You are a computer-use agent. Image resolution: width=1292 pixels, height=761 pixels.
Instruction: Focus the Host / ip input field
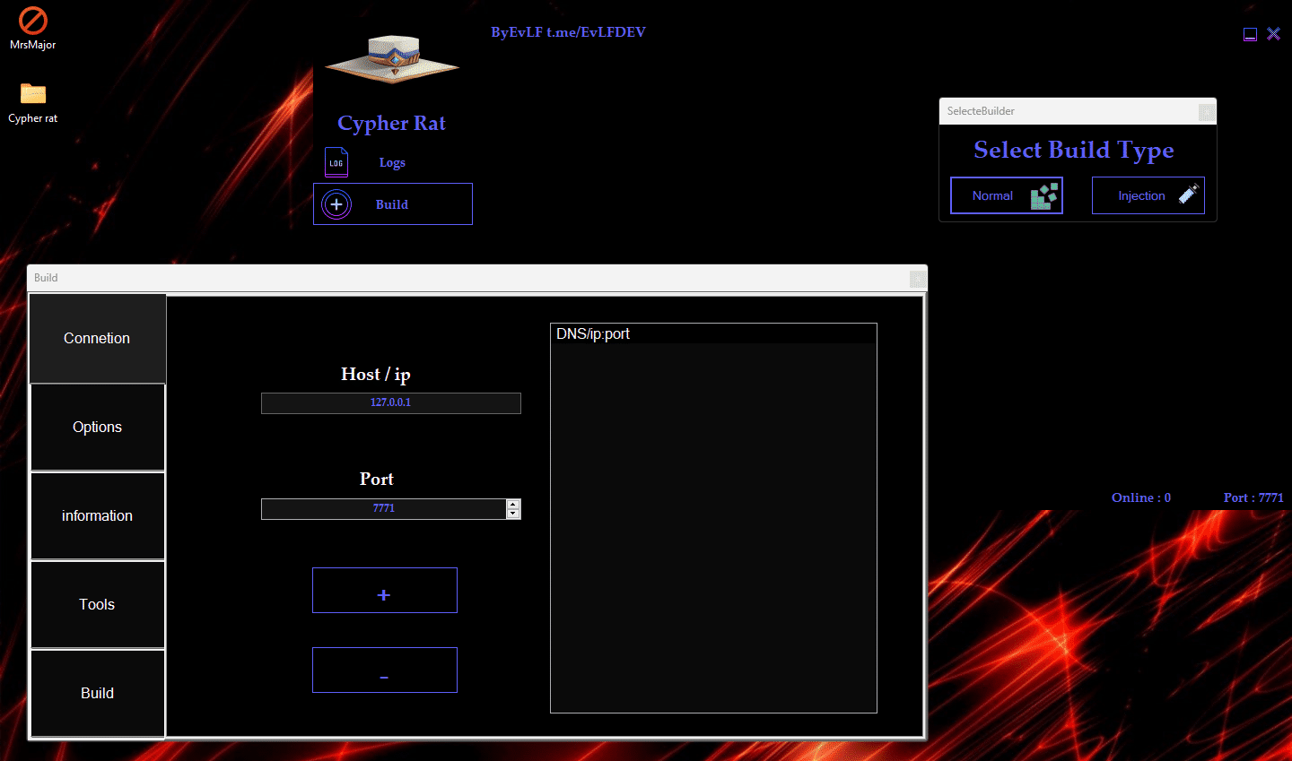(x=391, y=403)
